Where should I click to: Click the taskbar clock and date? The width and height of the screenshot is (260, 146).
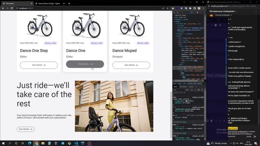248,143
